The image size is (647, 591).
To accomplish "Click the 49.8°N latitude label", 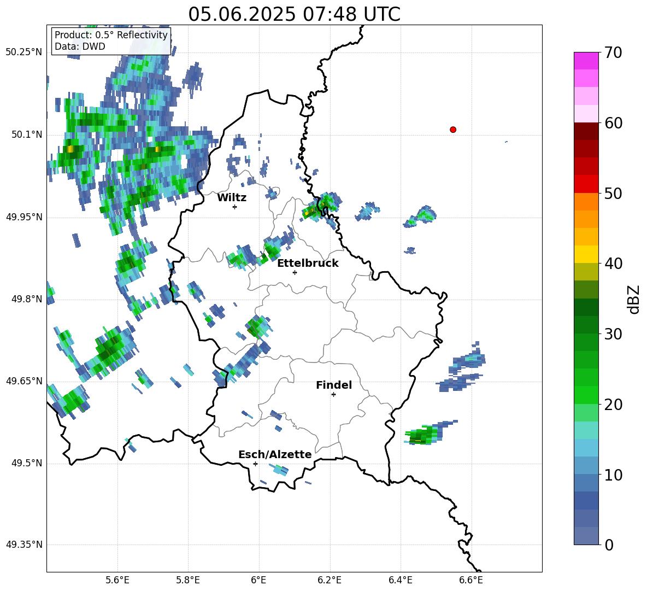I will coord(26,299).
